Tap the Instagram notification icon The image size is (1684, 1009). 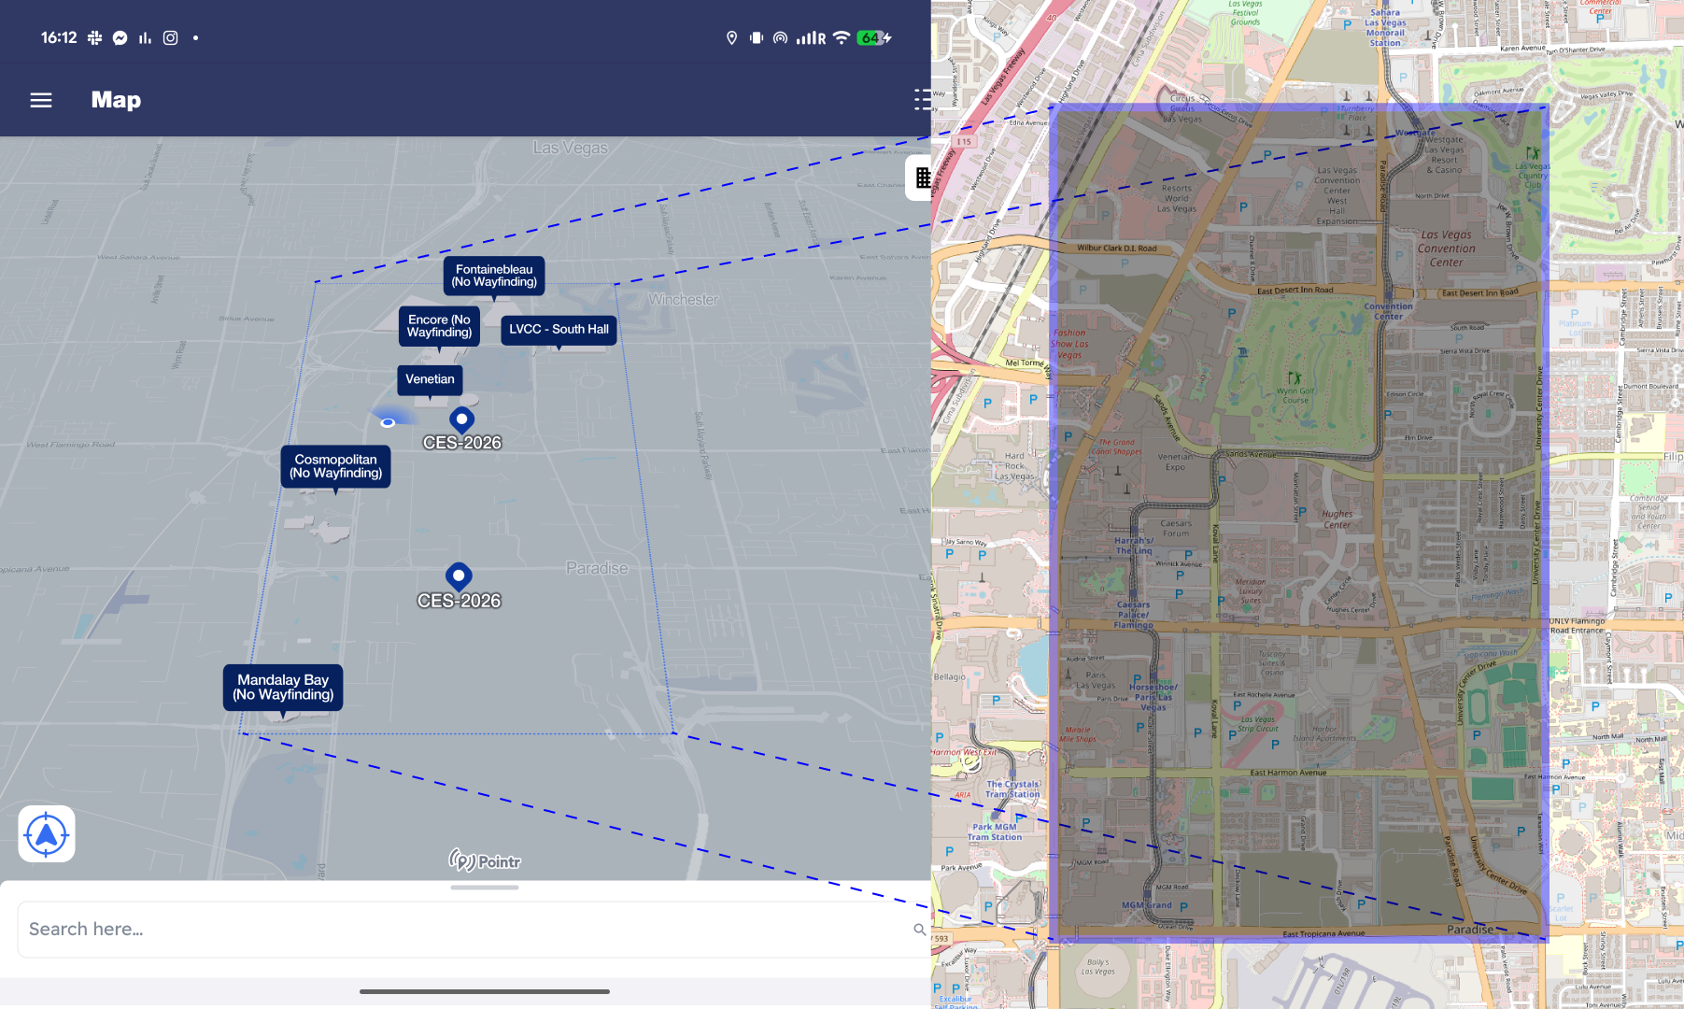[x=170, y=38]
